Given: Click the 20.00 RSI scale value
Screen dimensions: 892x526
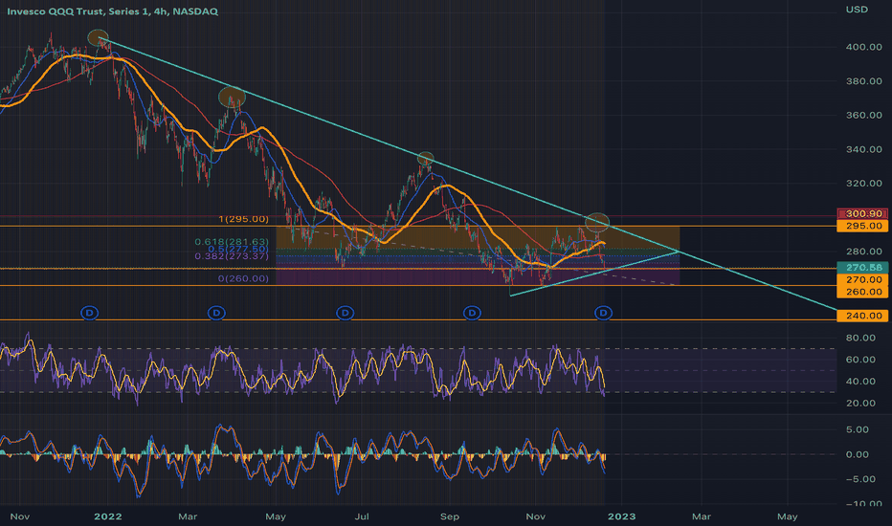Looking at the screenshot, I should pos(860,404).
